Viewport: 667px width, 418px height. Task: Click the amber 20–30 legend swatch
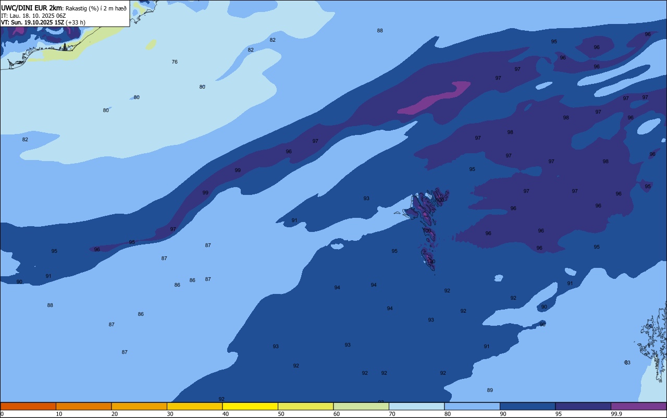139,406
